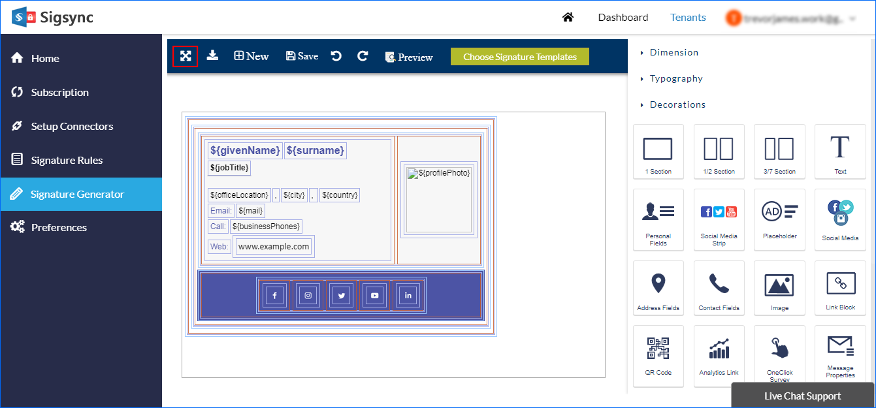Click Choose Signature Templates button

pyautogui.click(x=519, y=57)
